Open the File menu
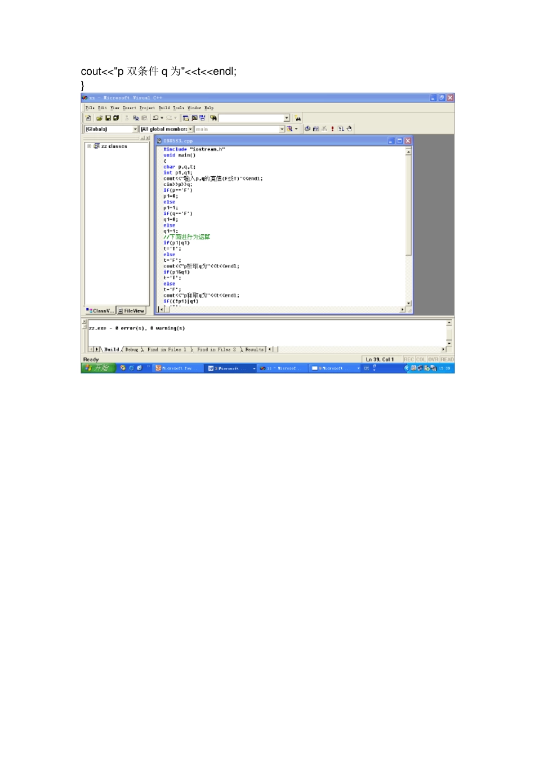 coord(90,108)
